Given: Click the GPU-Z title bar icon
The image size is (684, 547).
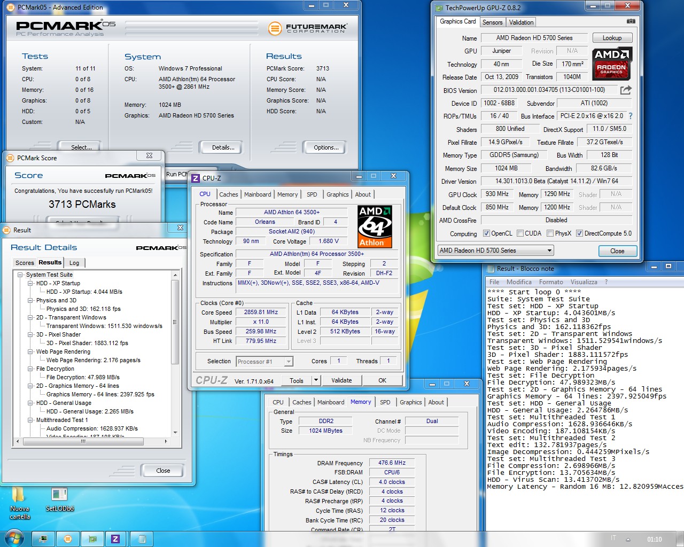Looking at the screenshot, I should pos(439,8).
